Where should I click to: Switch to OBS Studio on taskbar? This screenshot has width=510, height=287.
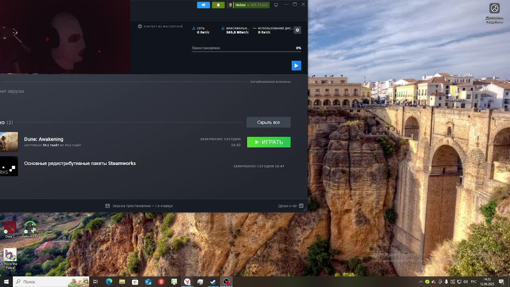pyautogui.click(x=226, y=282)
